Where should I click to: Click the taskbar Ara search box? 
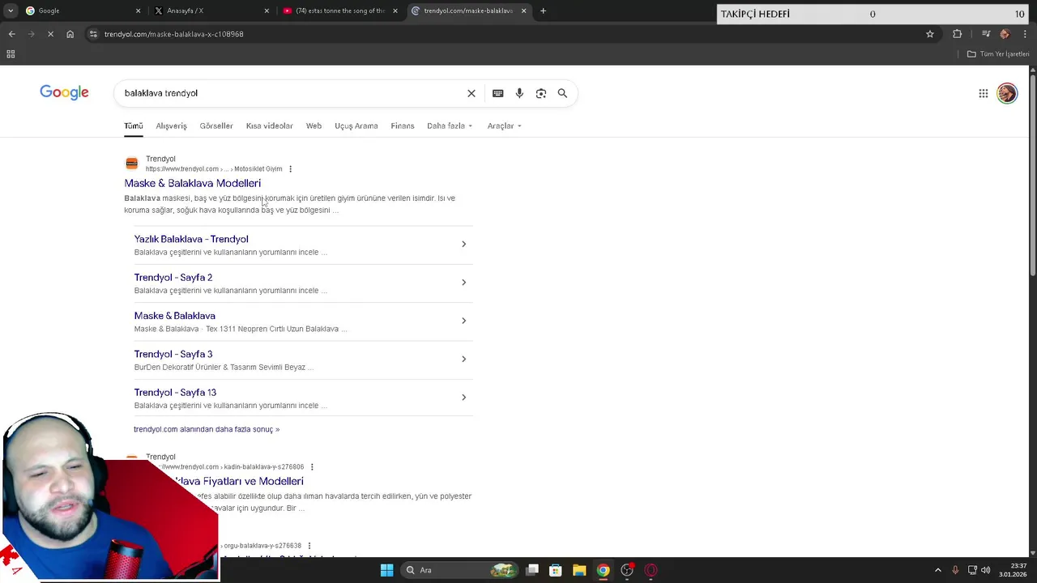(459, 570)
